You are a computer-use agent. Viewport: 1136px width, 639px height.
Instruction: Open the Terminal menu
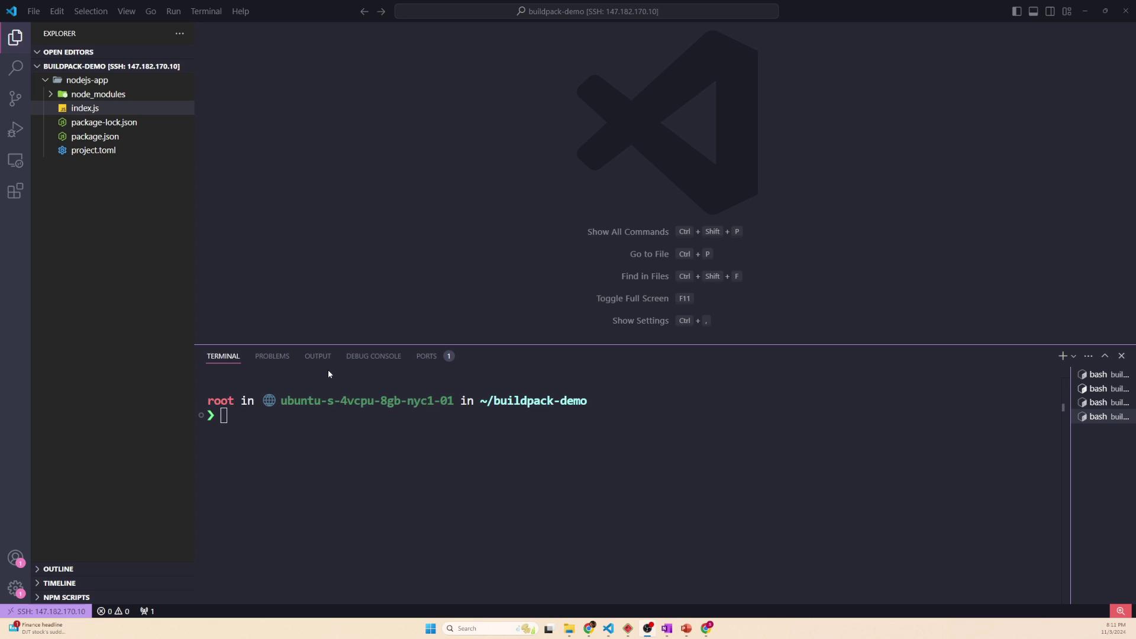pos(206,11)
